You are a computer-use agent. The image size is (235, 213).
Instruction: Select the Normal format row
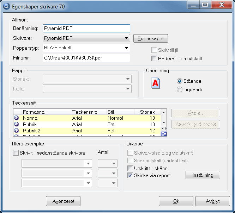(87, 118)
